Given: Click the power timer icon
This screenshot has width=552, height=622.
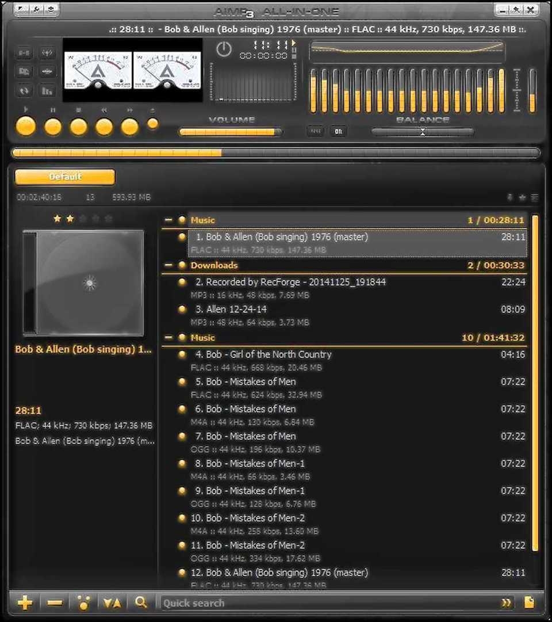Looking at the screenshot, I should (x=224, y=49).
